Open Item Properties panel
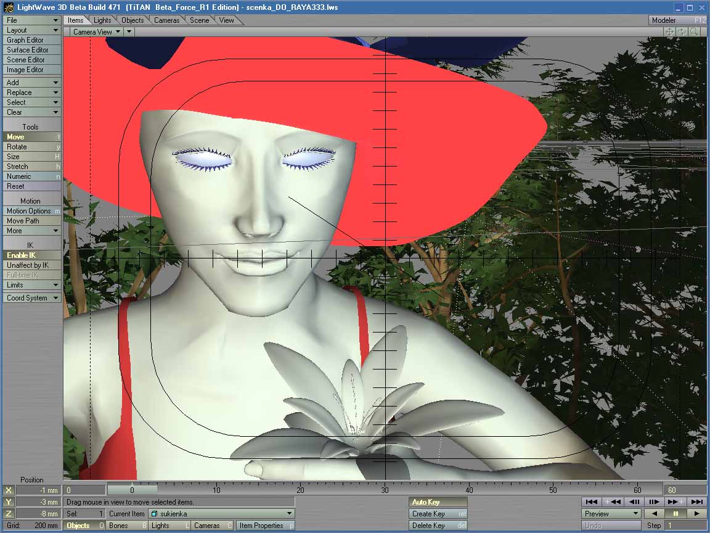710x533 pixels. (x=266, y=526)
